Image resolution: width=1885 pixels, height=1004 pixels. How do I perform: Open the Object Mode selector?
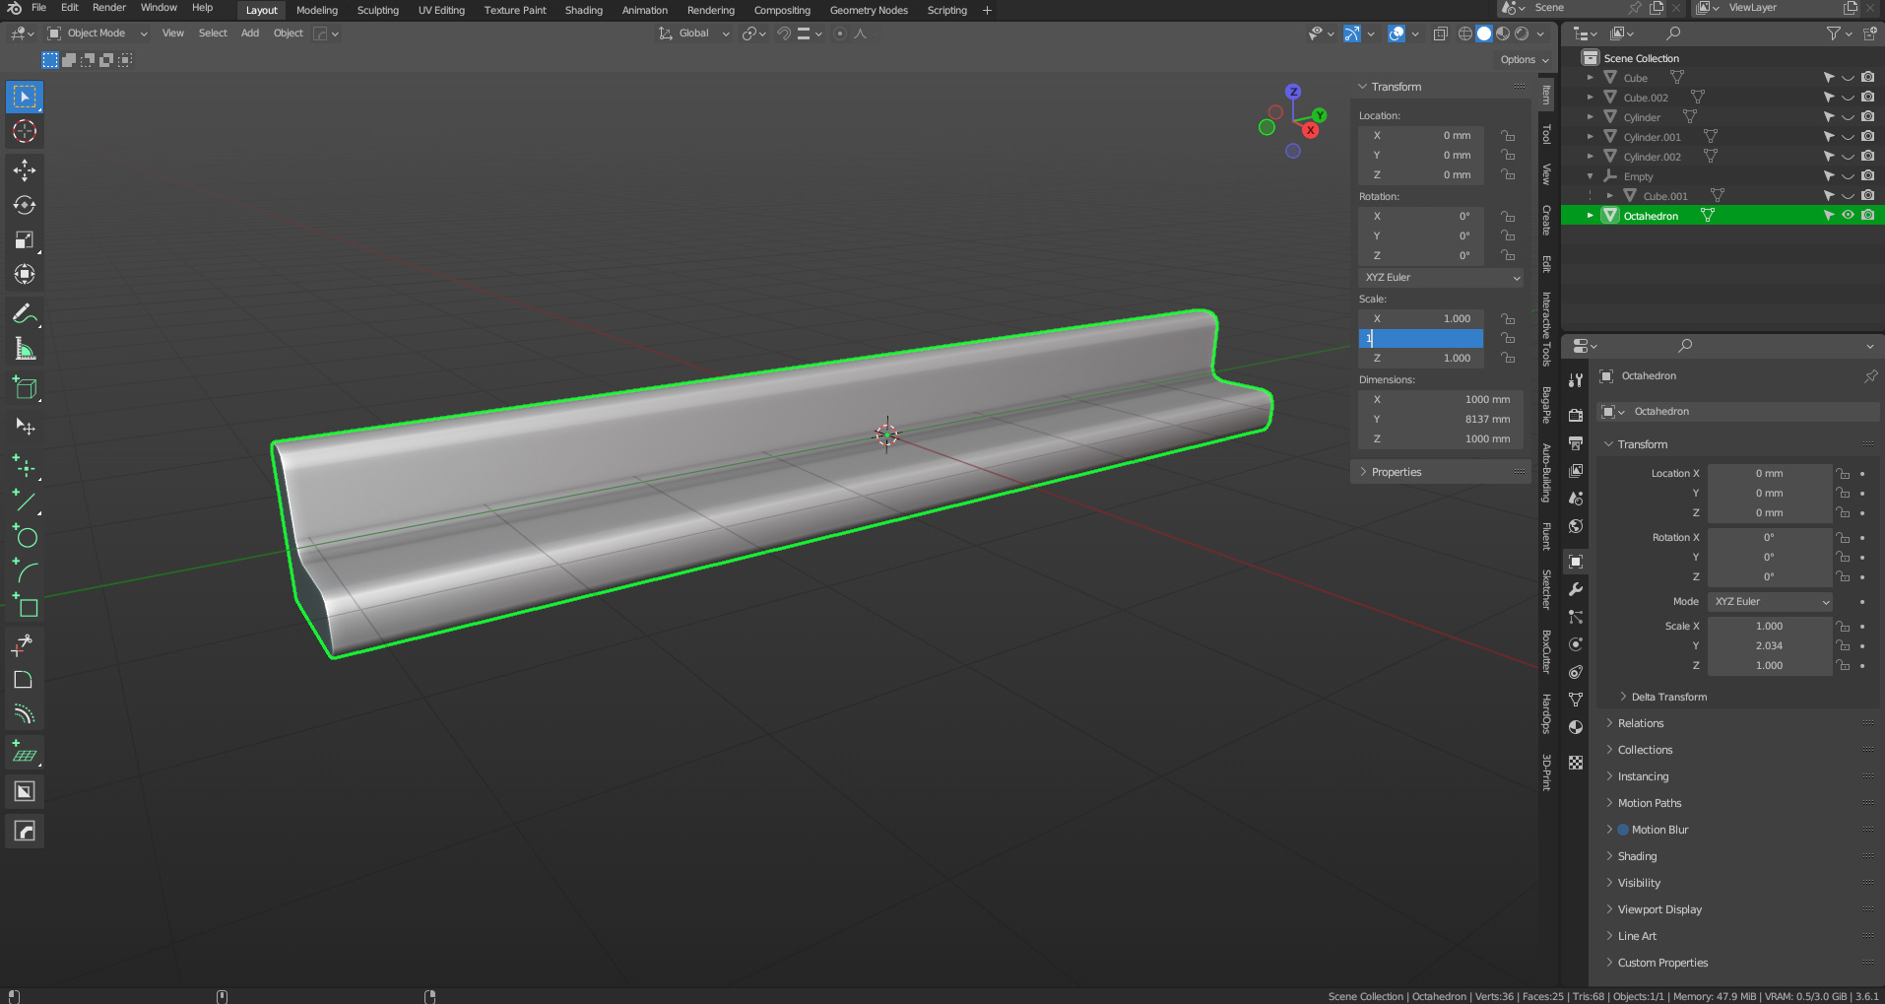tap(97, 33)
